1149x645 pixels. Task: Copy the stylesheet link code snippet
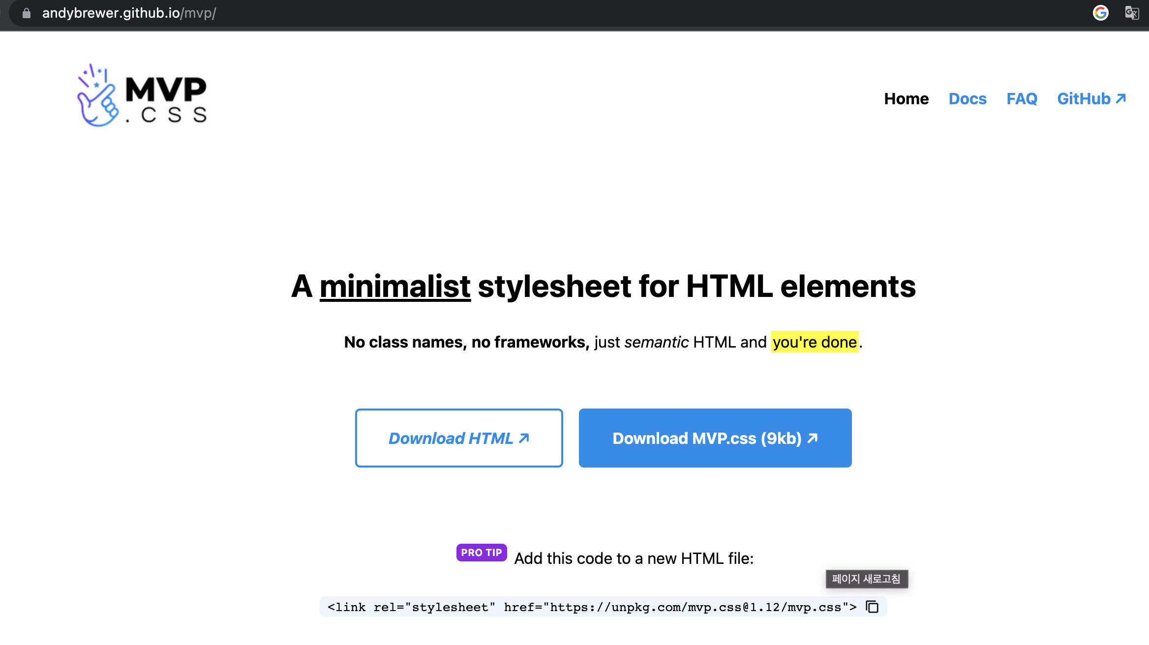tap(872, 607)
